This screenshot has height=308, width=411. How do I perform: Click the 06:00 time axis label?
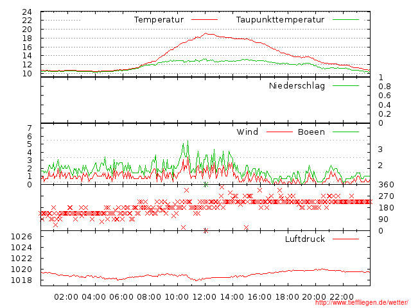121,297
